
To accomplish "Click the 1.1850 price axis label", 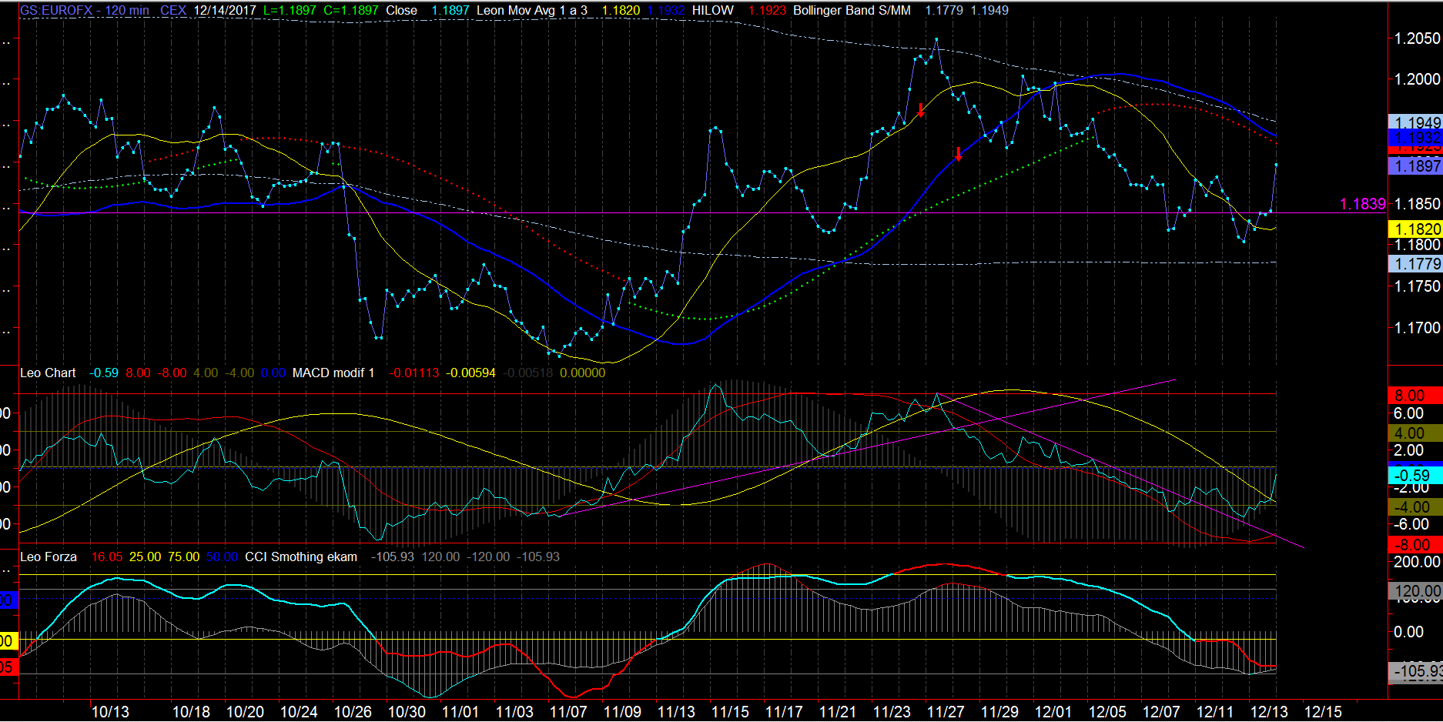I will 1418,203.
